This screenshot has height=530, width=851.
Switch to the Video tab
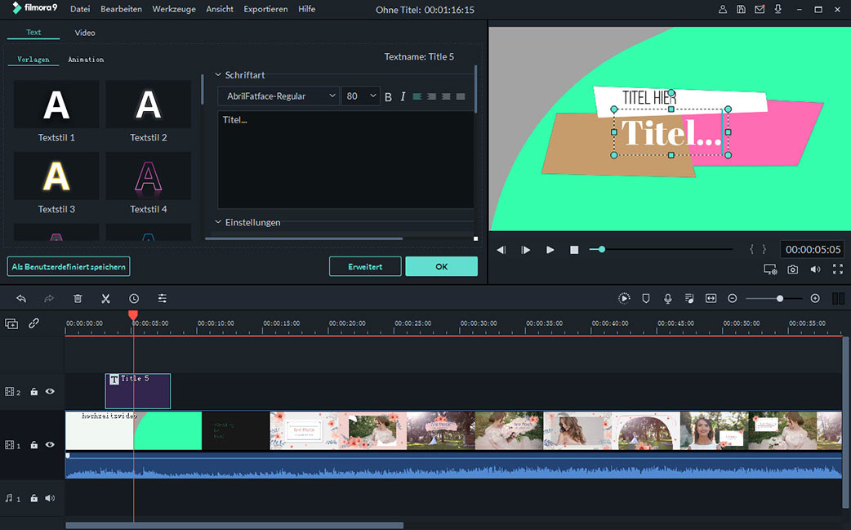coord(85,33)
